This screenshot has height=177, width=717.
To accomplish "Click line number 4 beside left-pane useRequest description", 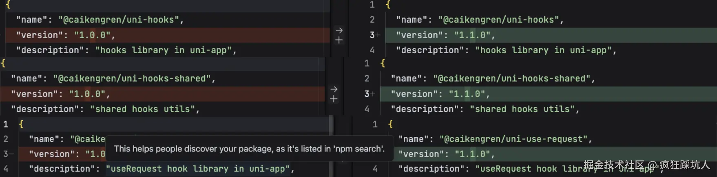I will point(6,169).
